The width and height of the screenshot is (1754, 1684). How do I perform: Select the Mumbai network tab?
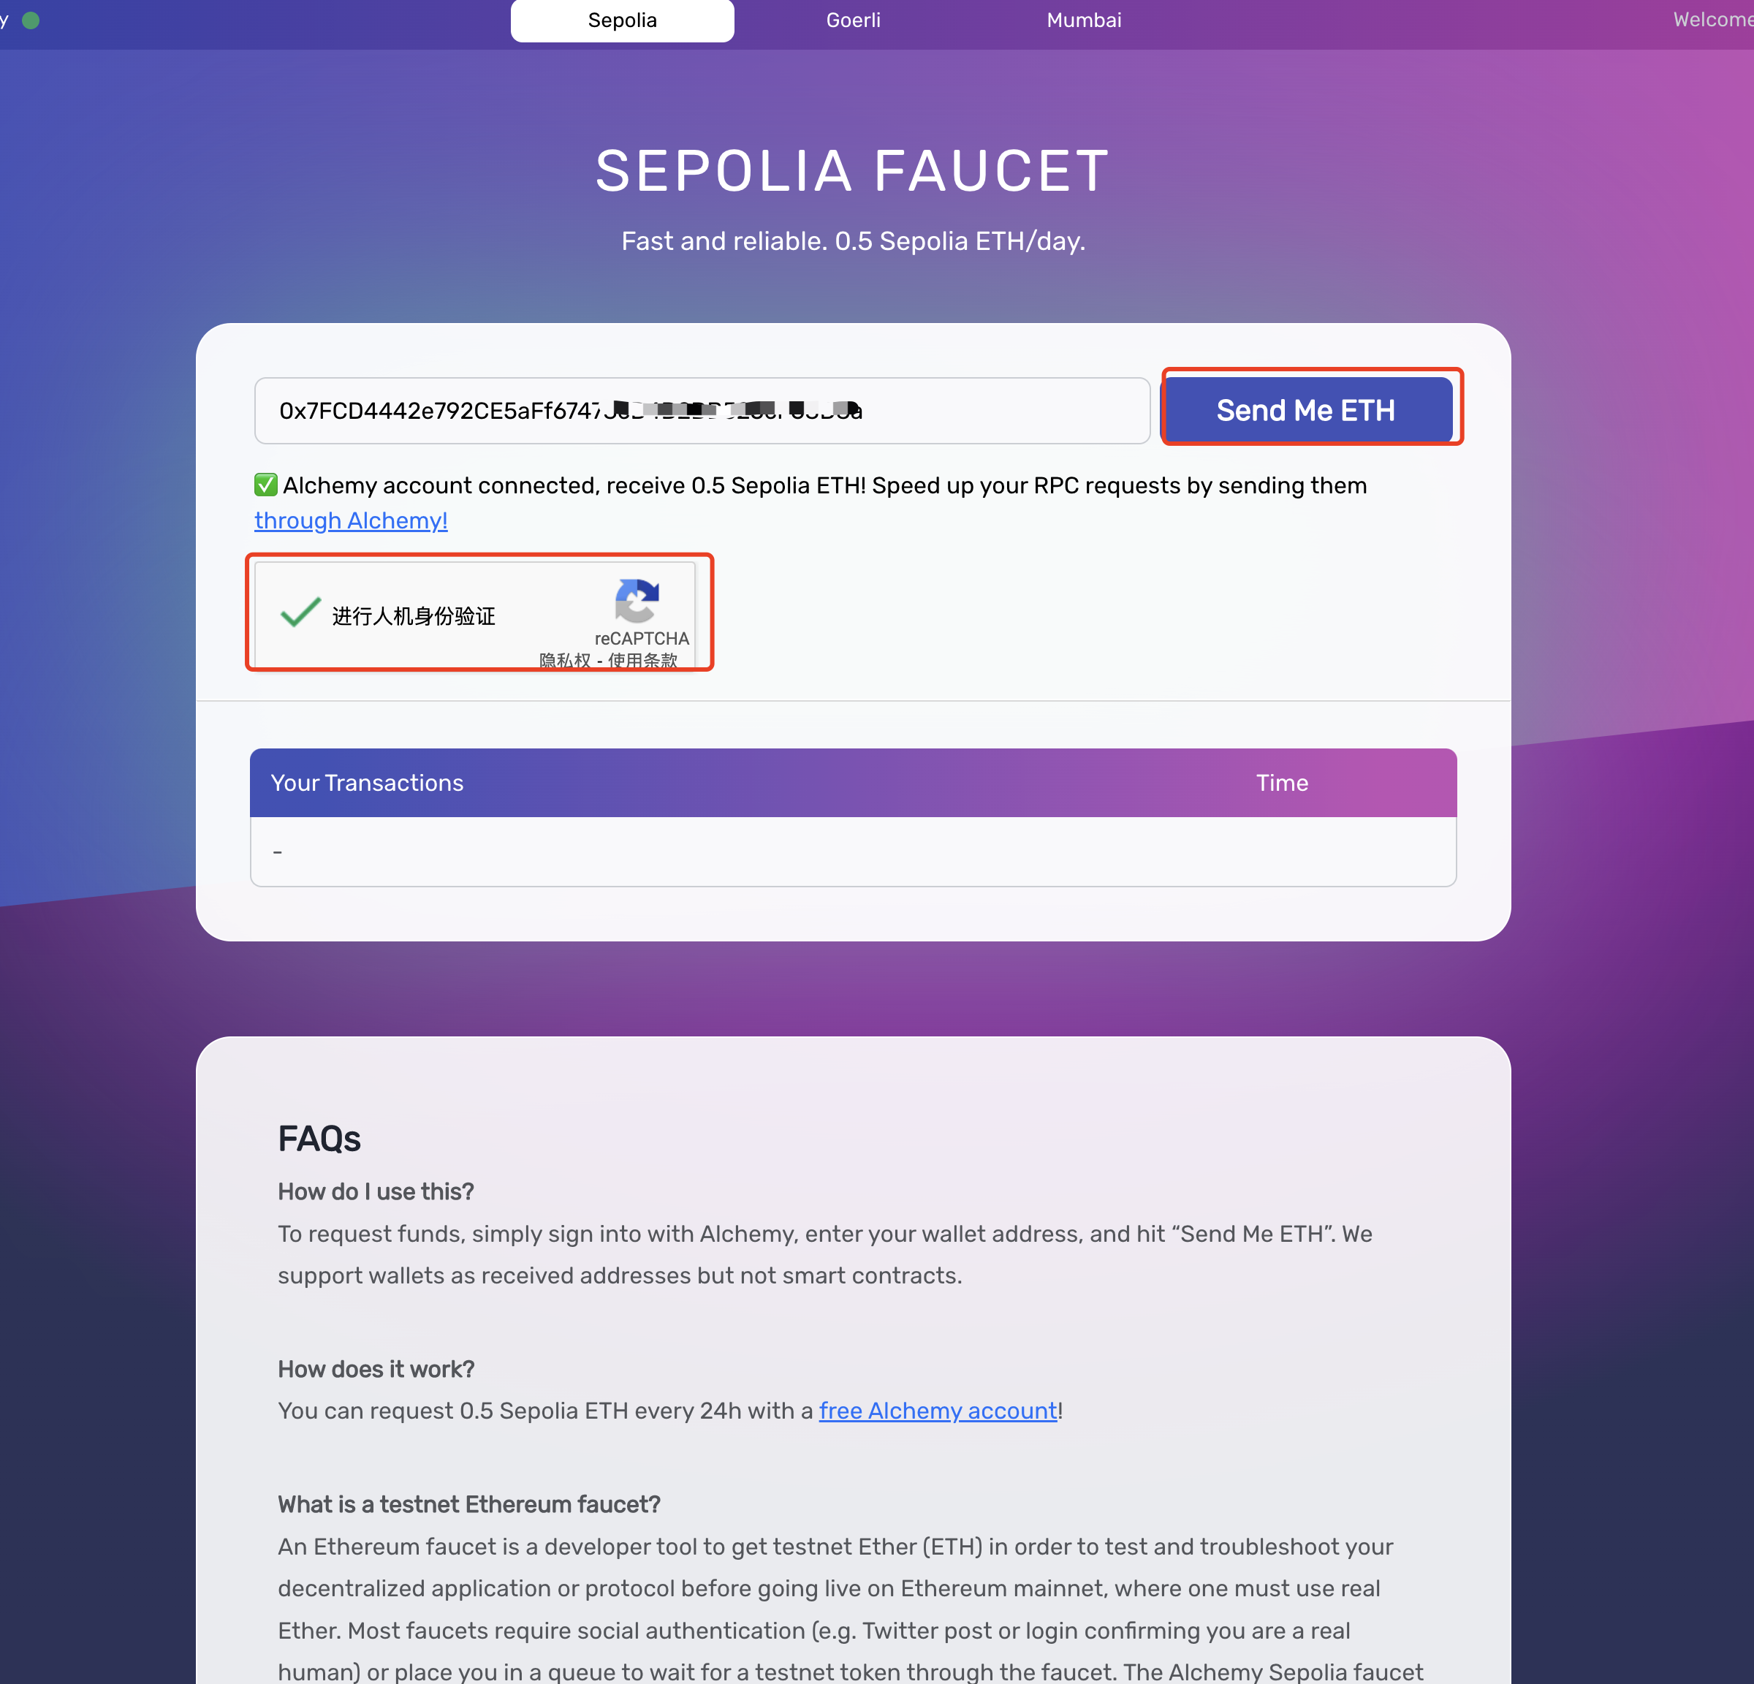[x=1083, y=20]
